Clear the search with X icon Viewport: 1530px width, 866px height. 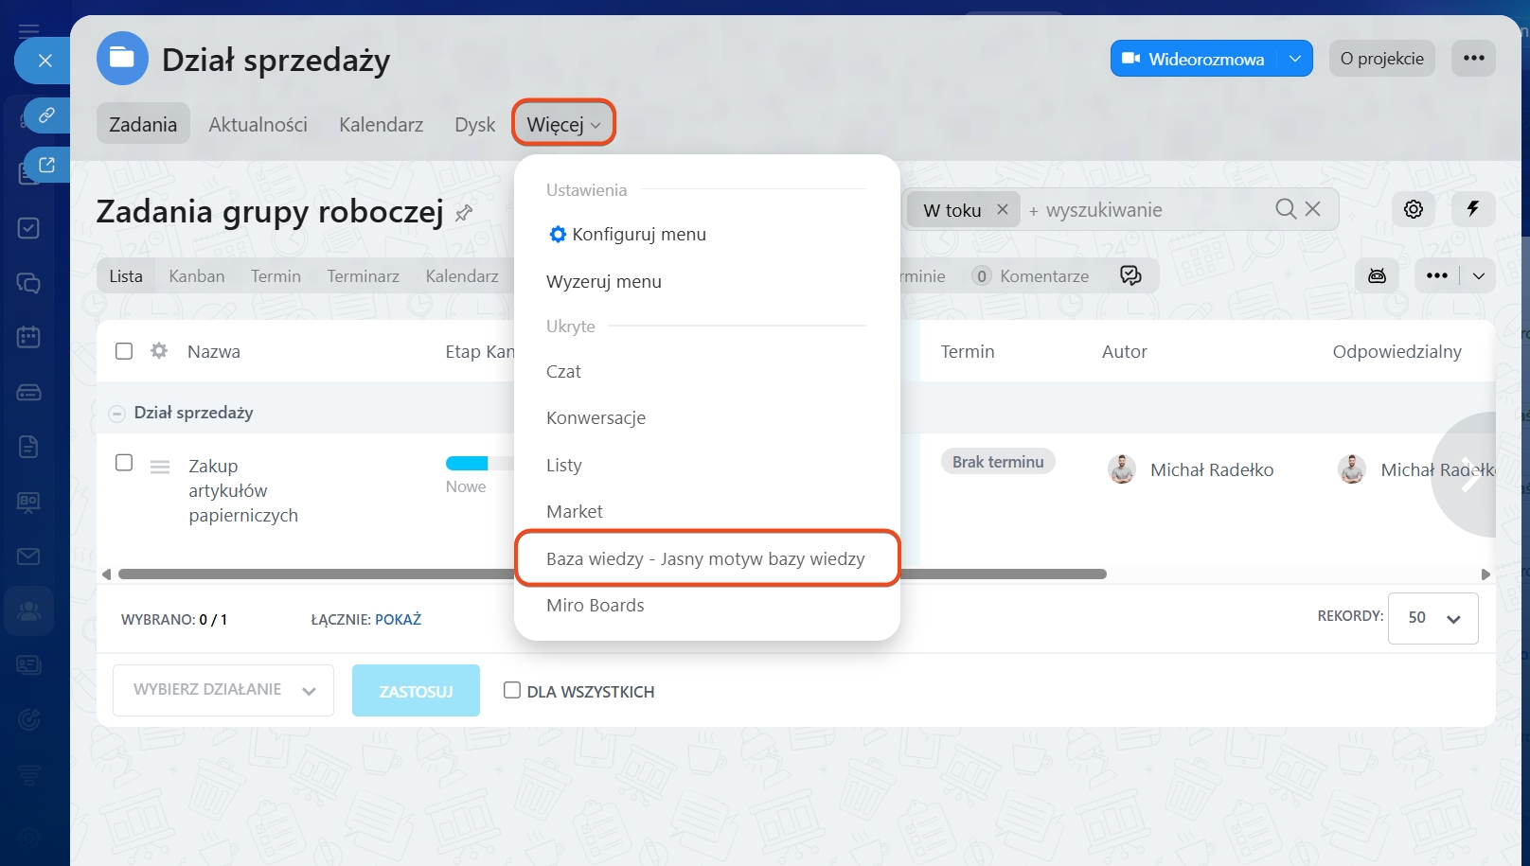(1312, 209)
